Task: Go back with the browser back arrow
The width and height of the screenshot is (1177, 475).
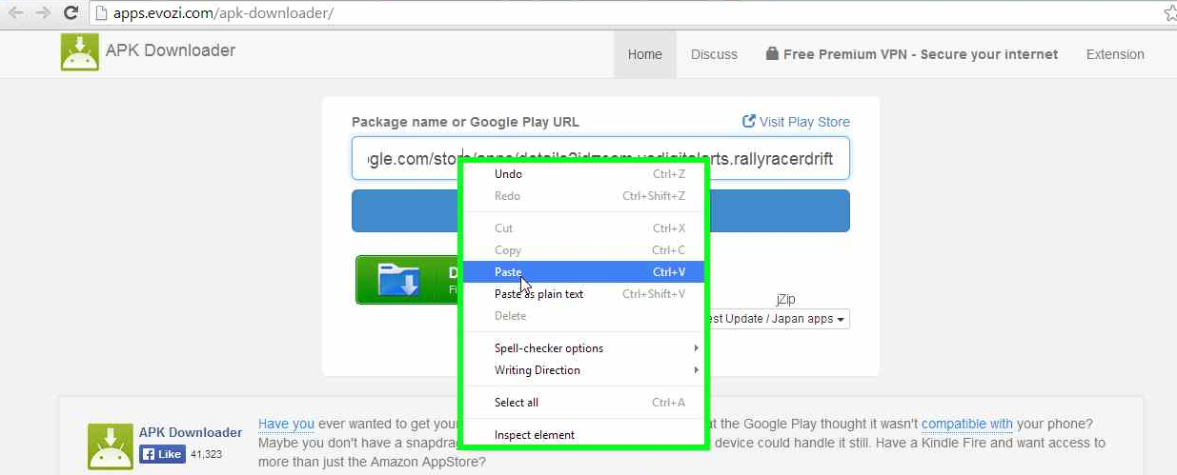Action: tap(15, 13)
